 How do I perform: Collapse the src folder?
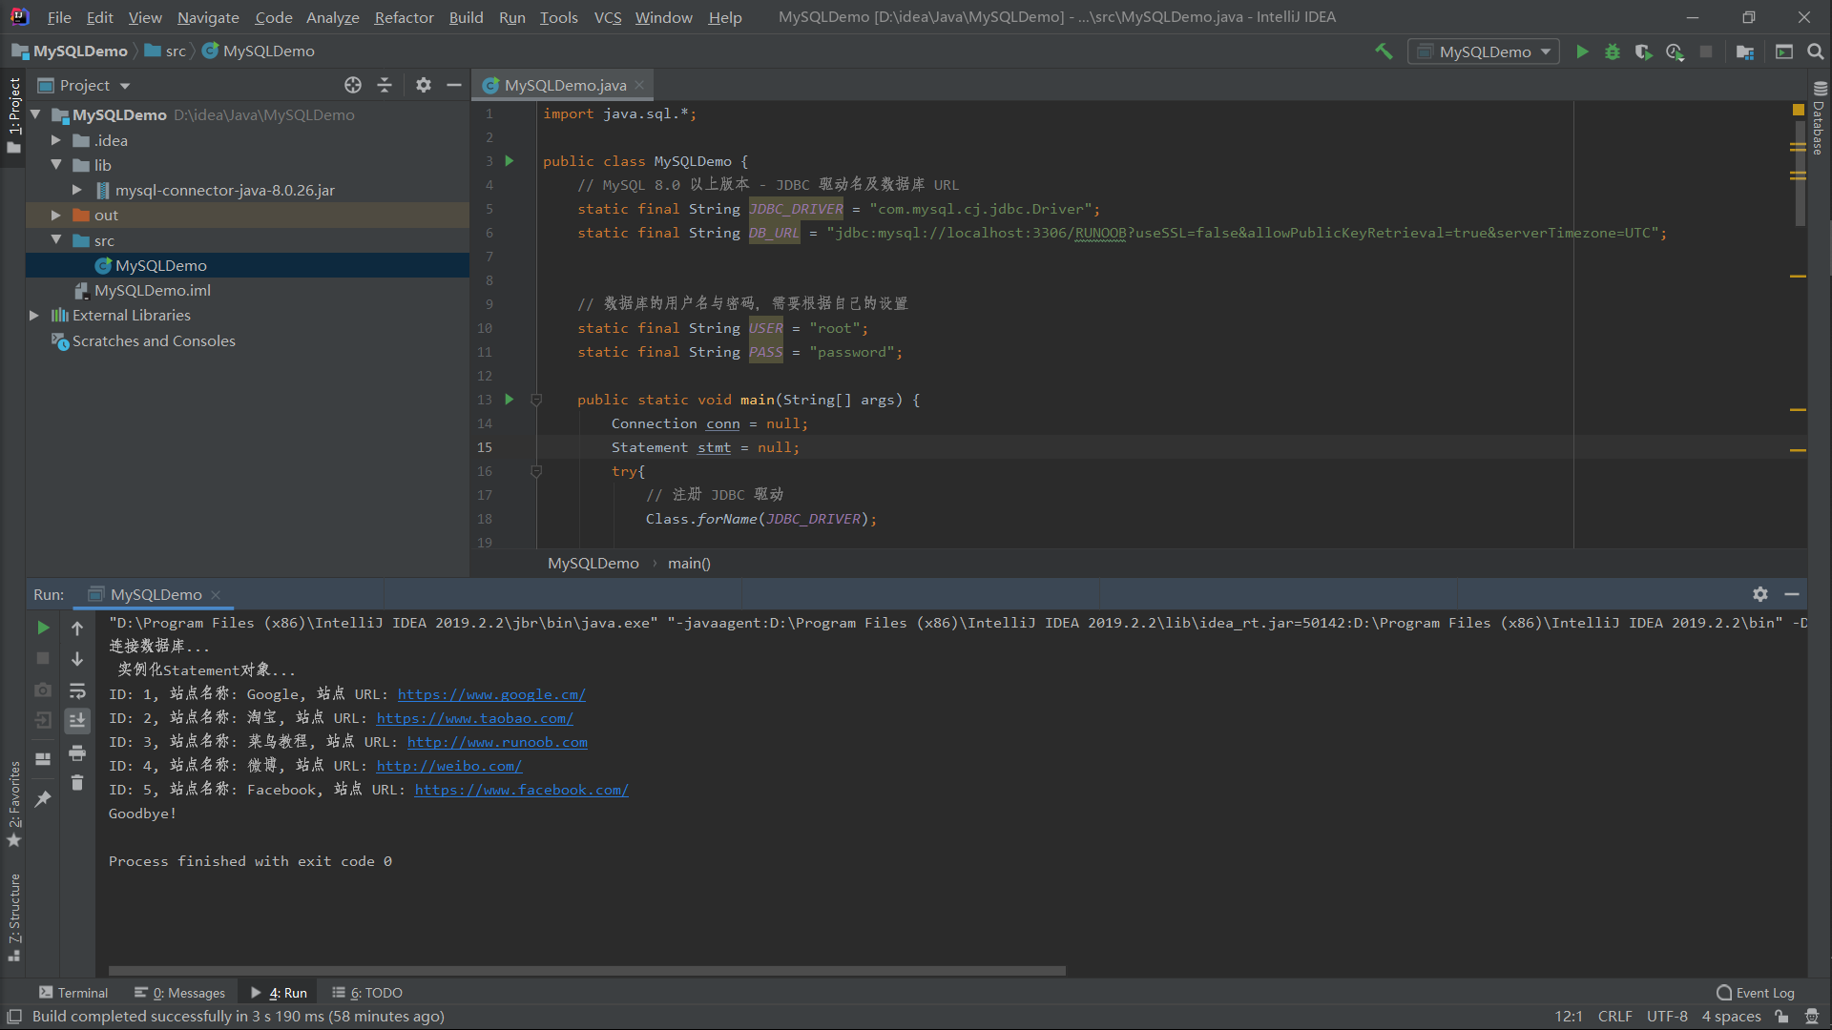click(56, 240)
